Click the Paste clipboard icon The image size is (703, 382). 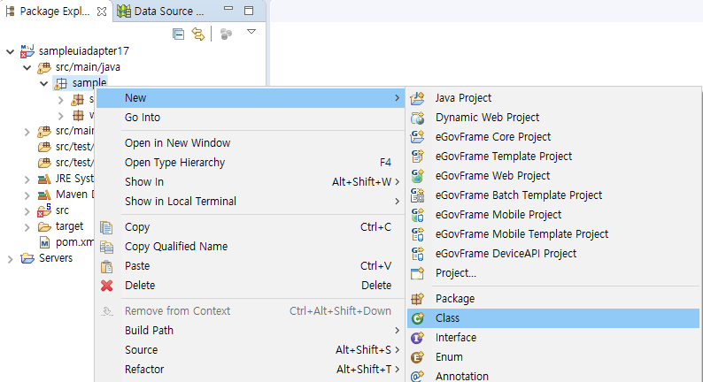(x=107, y=266)
